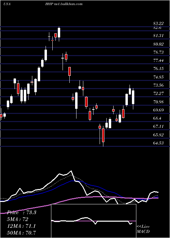
Task: Click the Price : 73.3 readout
Action: click(x=21, y=213)
